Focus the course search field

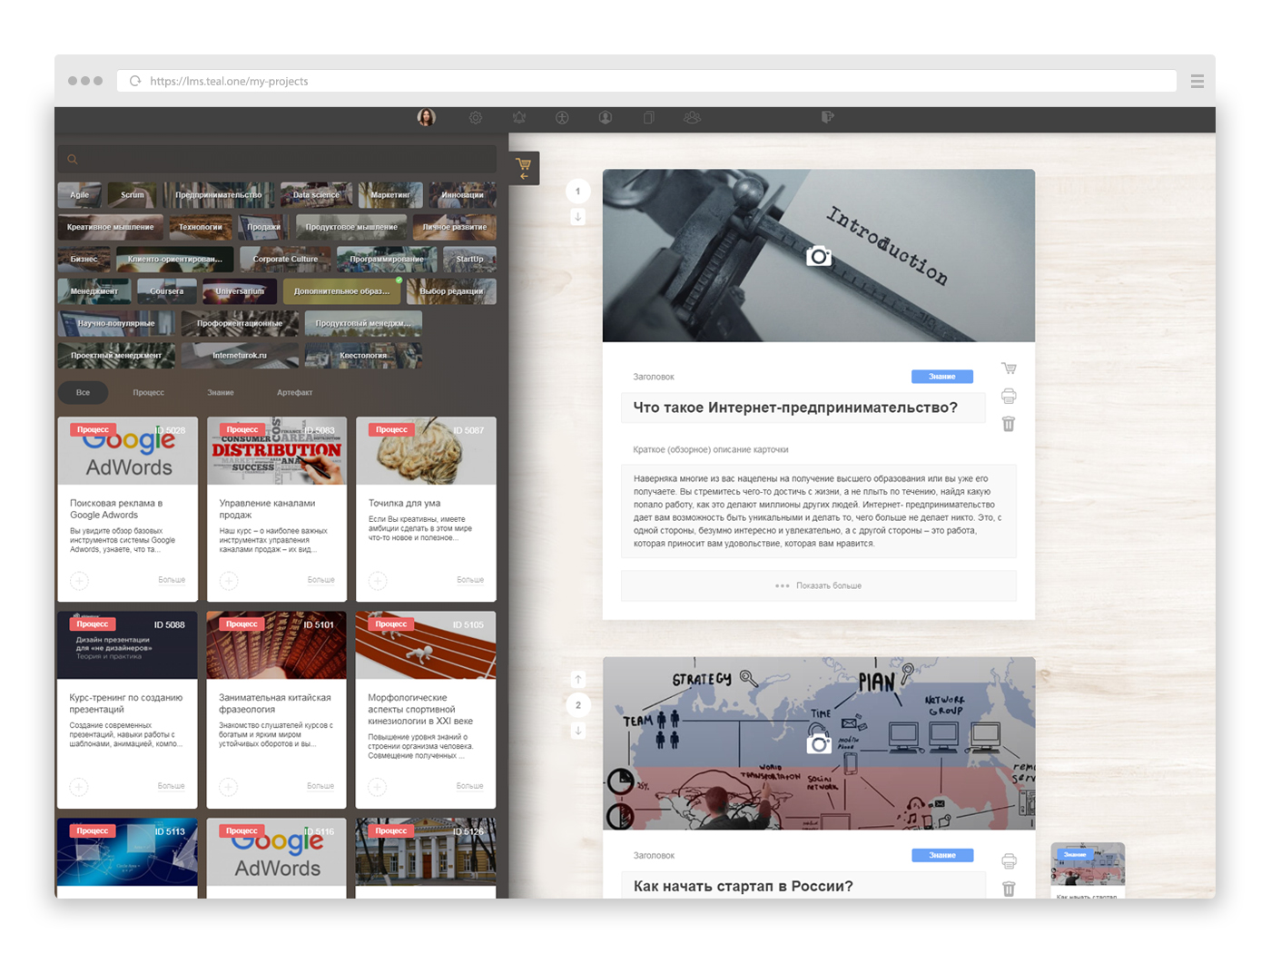point(277,160)
